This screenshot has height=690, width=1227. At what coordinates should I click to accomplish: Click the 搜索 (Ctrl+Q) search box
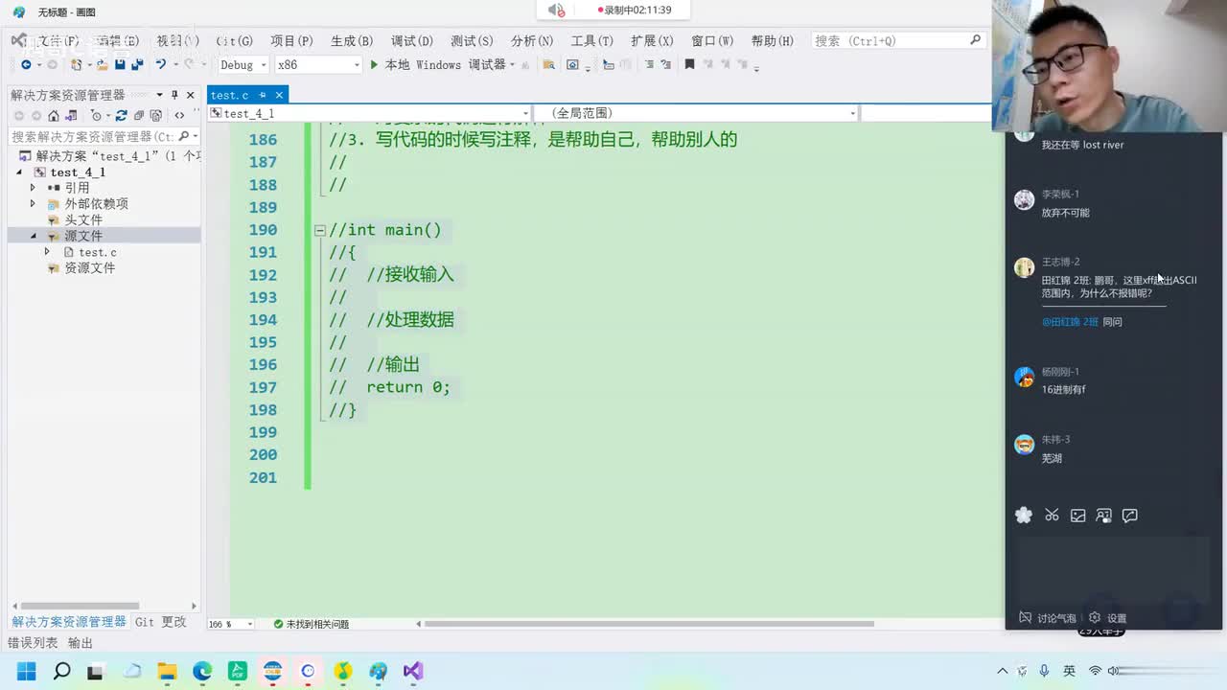pos(897,40)
